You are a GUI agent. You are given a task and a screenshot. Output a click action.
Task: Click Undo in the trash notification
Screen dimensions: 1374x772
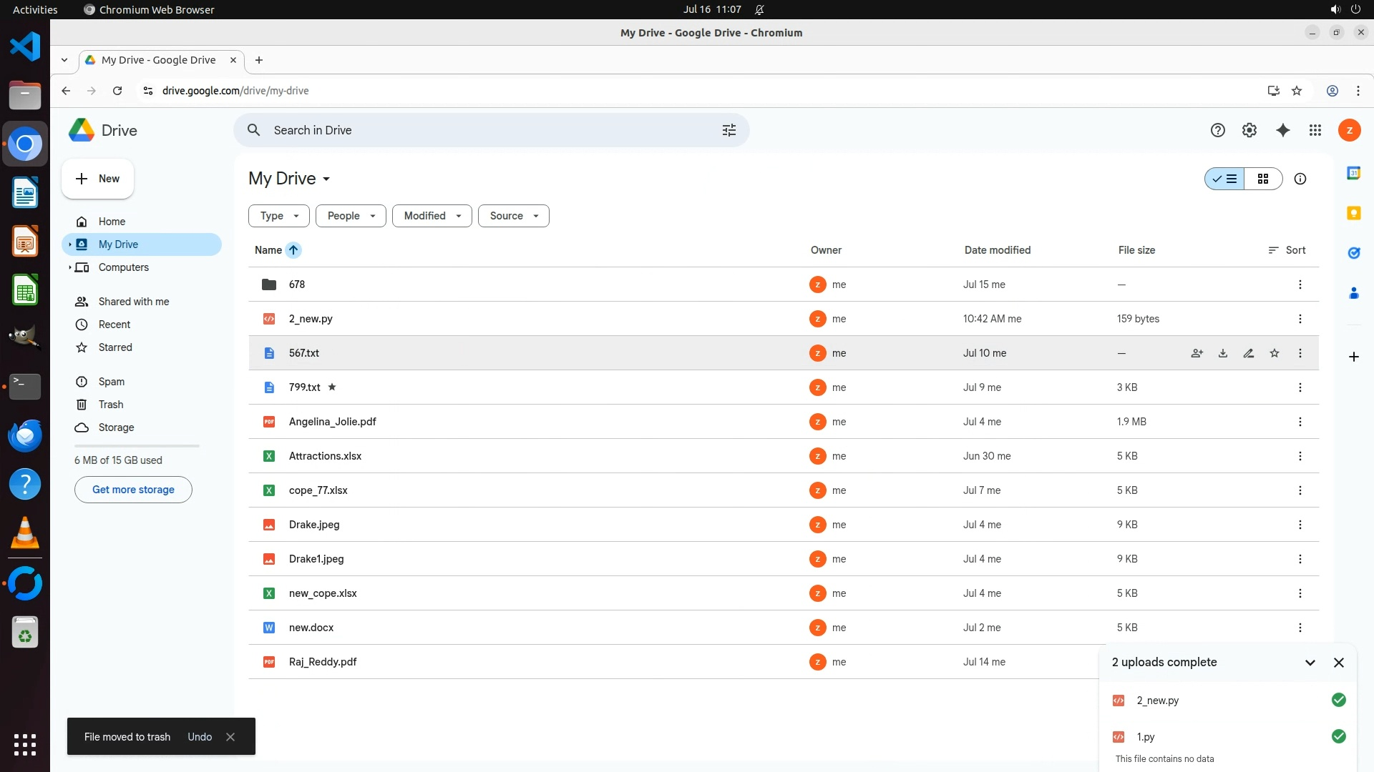(x=200, y=737)
